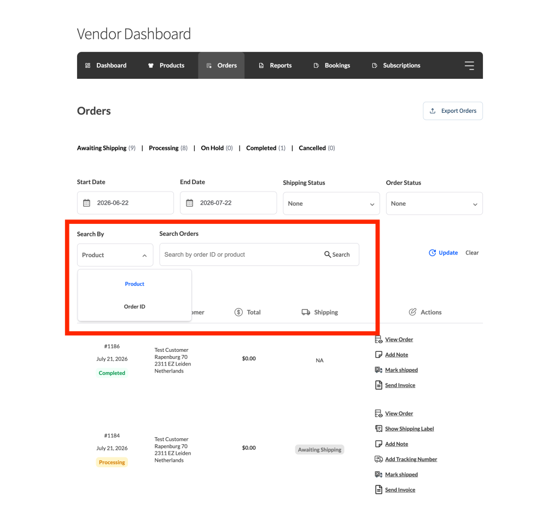Go to the Products tab
Screen dimensions: 560x510
[x=166, y=66]
